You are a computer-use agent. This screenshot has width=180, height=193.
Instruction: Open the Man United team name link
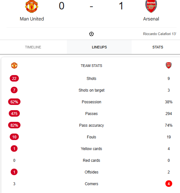point(32,19)
